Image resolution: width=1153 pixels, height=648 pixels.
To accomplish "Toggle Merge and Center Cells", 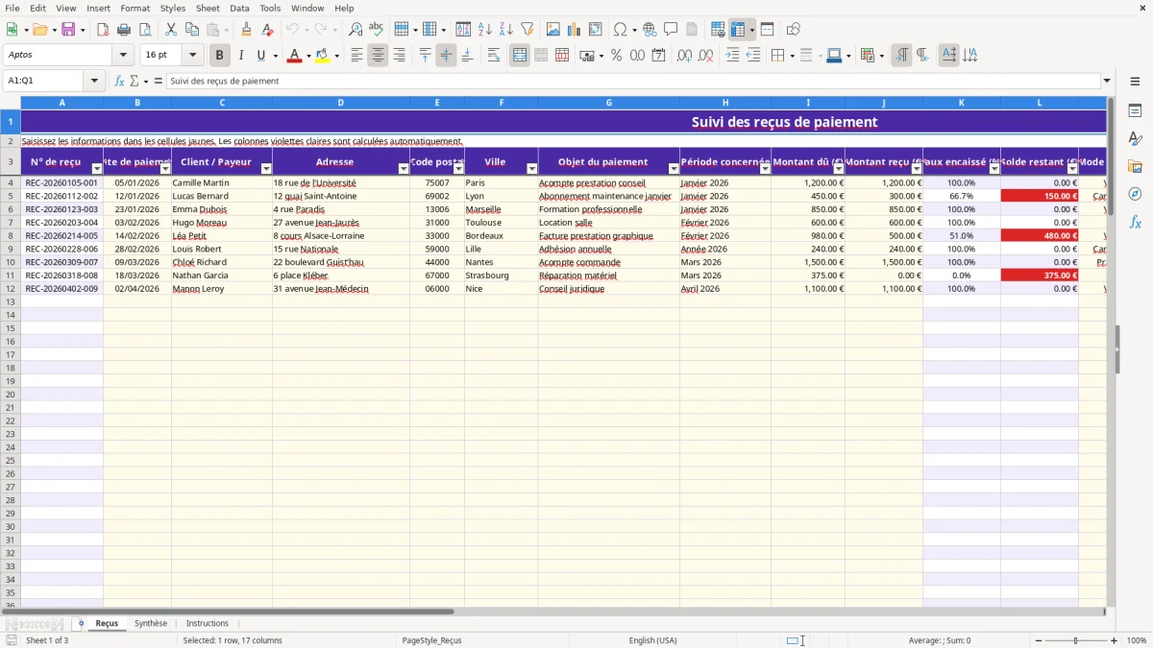I will tap(520, 56).
